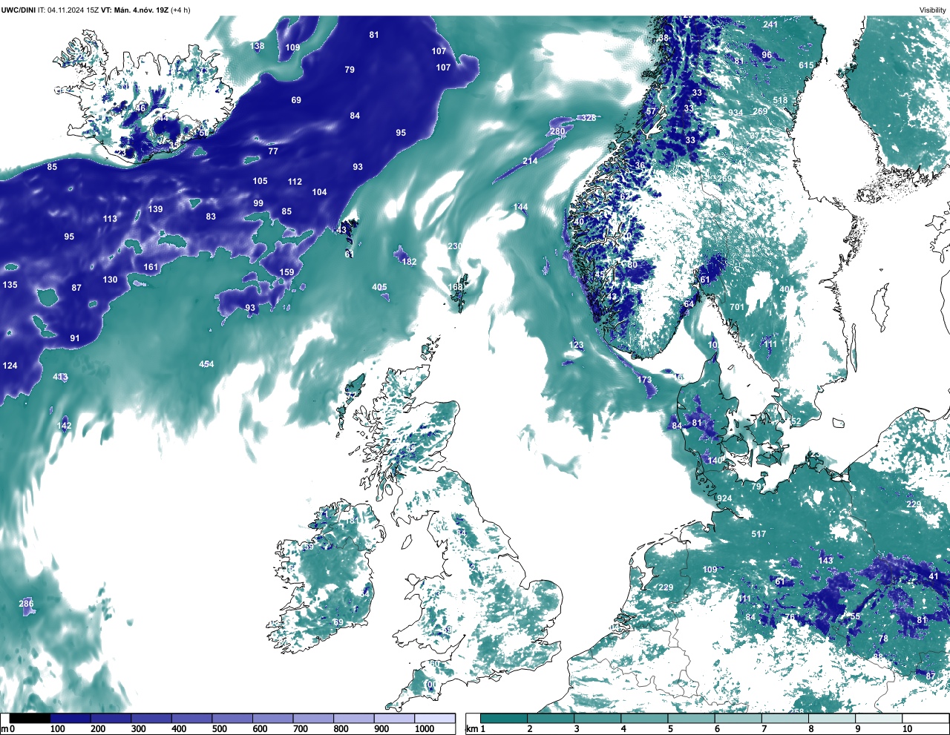Click the "791" value on the Baltic coast
This screenshot has width=950, height=735.
click(758, 487)
